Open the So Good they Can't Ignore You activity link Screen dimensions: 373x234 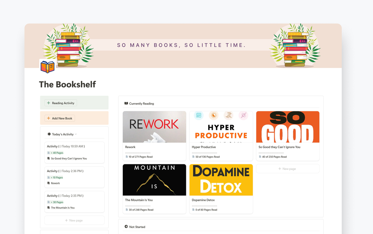click(69, 158)
